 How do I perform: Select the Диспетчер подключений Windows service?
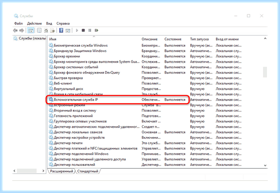click(x=81, y=154)
